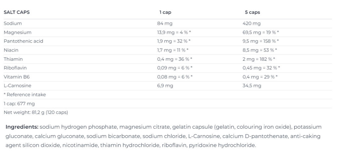Click the 1 cap: 677 mg line

click(19, 104)
